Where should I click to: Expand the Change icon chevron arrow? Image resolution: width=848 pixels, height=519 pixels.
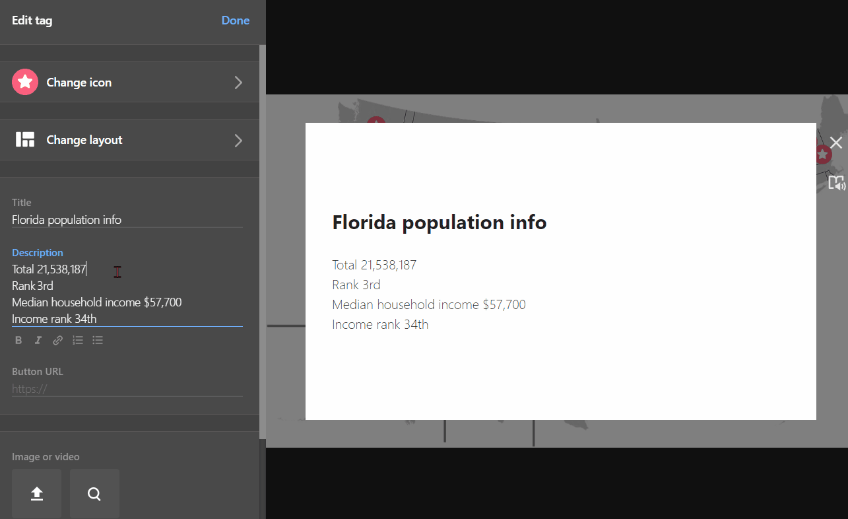tap(238, 83)
